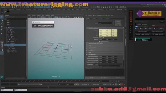The image size is (166, 93).
Task: Click the Load Attributes button
Action: coord(105,78)
